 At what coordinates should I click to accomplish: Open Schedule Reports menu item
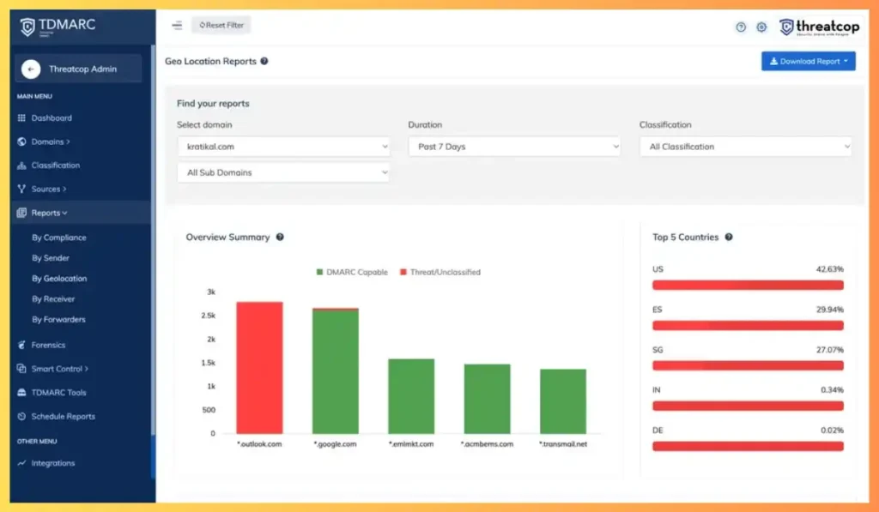[64, 416]
